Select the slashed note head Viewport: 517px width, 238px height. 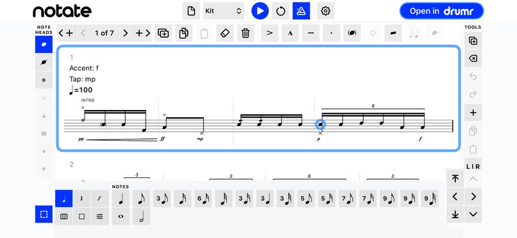coord(44,62)
